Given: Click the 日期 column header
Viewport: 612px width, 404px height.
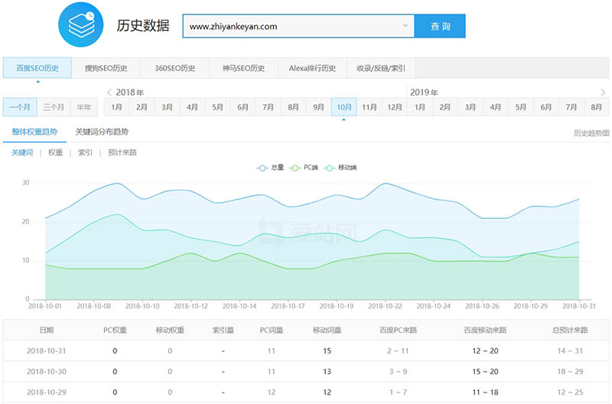Looking at the screenshot, I should click(47, 330).
